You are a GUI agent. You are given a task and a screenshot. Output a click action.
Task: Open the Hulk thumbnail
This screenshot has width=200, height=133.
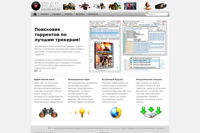[x=115, y=6]
